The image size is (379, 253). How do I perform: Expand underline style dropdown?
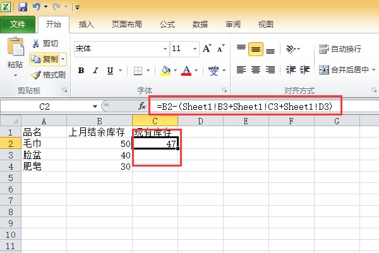point(120,71)
